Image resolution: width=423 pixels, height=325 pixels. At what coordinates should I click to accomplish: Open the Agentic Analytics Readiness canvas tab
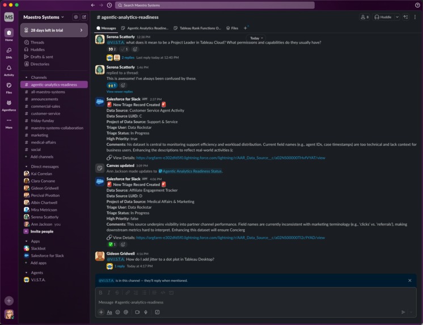145,28
